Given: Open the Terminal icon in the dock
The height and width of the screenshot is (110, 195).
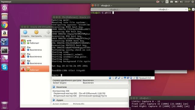Looking at the screenshot, I should click(5, 50).
